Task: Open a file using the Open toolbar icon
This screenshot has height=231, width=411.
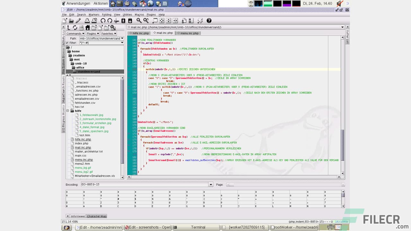Action: tap(71, 21)
